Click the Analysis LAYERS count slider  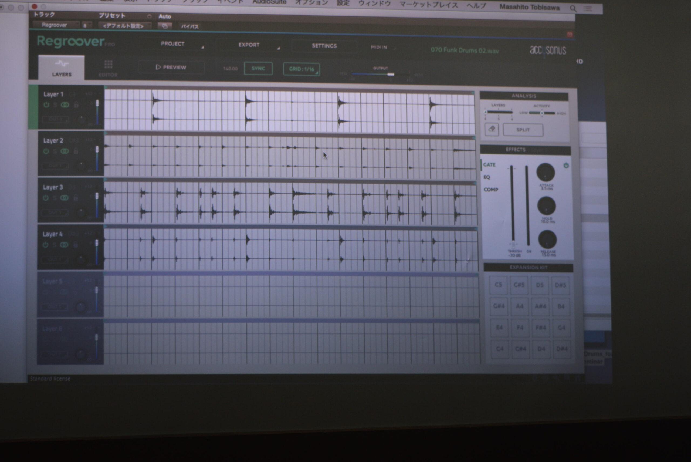pos(499,112)
